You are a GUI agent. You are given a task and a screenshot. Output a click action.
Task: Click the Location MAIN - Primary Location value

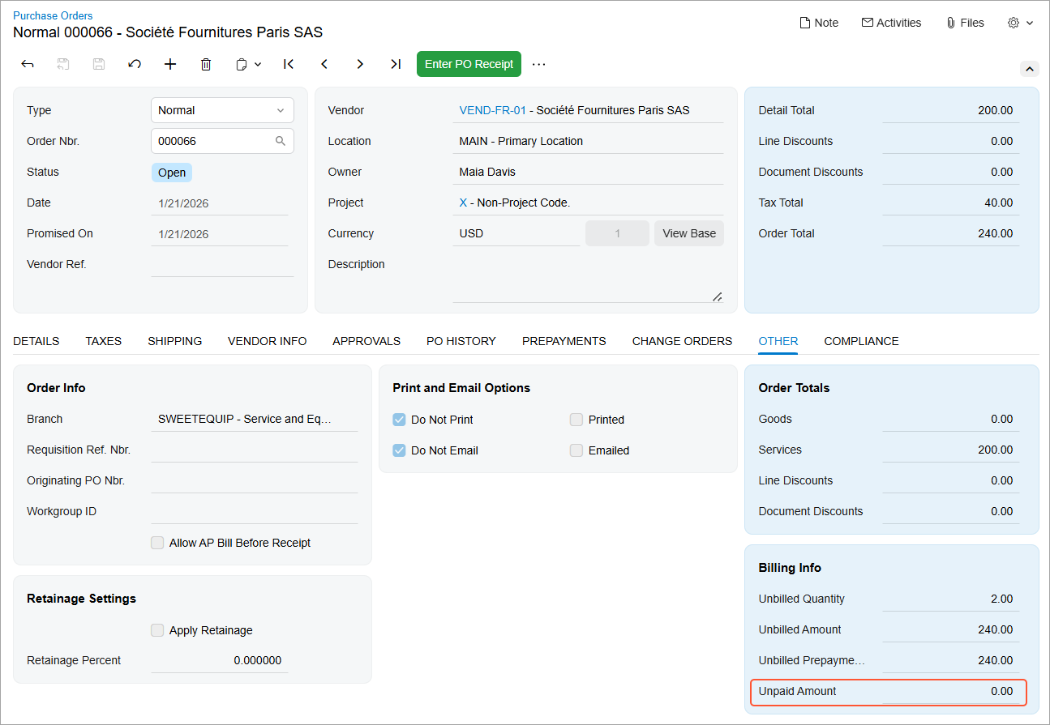pos(521,141)
